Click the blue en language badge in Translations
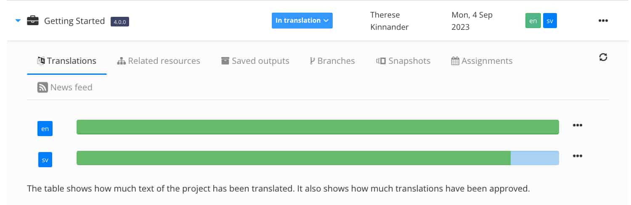631x205 pixels. pos(45,129)
